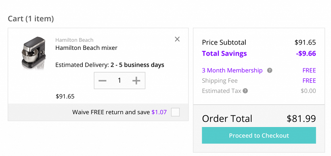Click the Estimated Delivery text
Image resolution: width=331 pixels, height=156 pixels.
click(x=110, y=65)
